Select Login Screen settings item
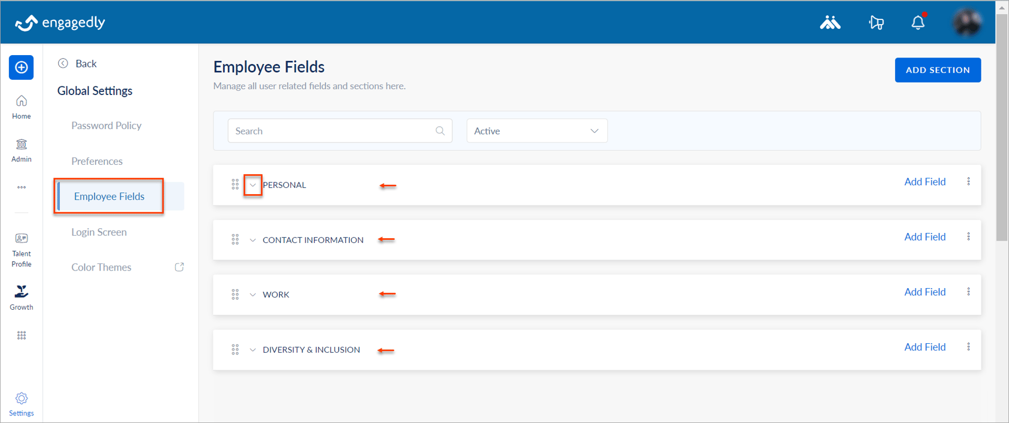This screenshot has height=423, width=1009. tap(99, 232)
